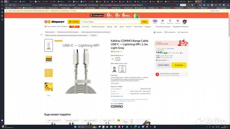The width and height of the screenshot is (230, 129).
Task: Open the red promo sale badge
Action: click(74, 27)
